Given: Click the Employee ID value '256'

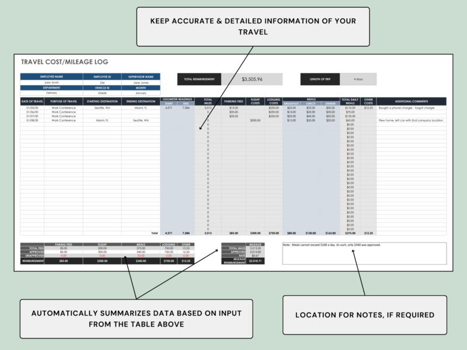Looking at the screenshot, I should [102, 82].
